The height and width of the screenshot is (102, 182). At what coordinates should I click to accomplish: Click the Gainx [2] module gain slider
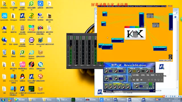click(150, 16)
